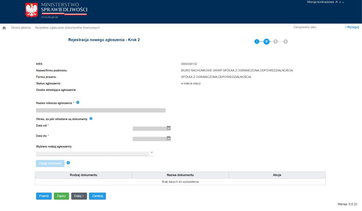
Task: Click the KRS number 0000308132
Action: 189,64
